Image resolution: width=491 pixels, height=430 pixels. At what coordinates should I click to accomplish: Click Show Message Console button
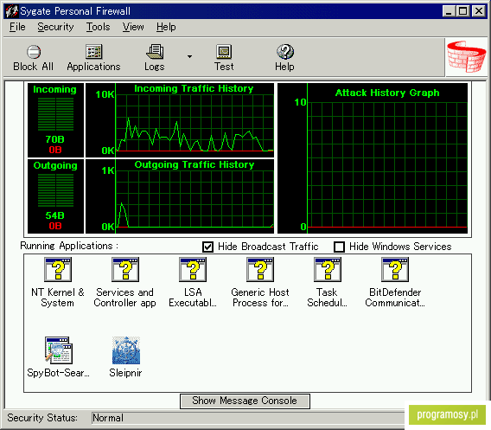point(245,401)
